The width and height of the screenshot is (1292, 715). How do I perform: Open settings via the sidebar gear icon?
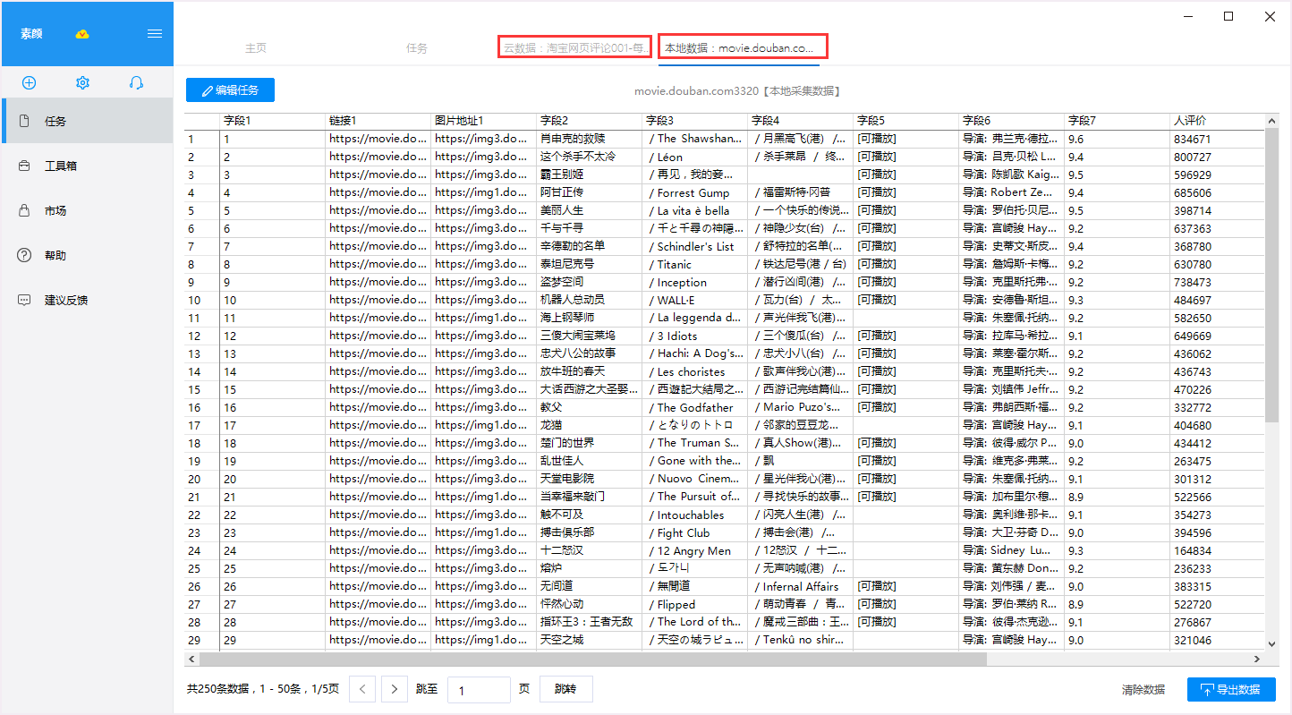point(82,82)
